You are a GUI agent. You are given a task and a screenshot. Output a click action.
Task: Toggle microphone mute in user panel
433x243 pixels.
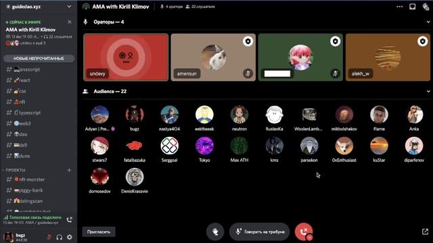click(49, 237)
